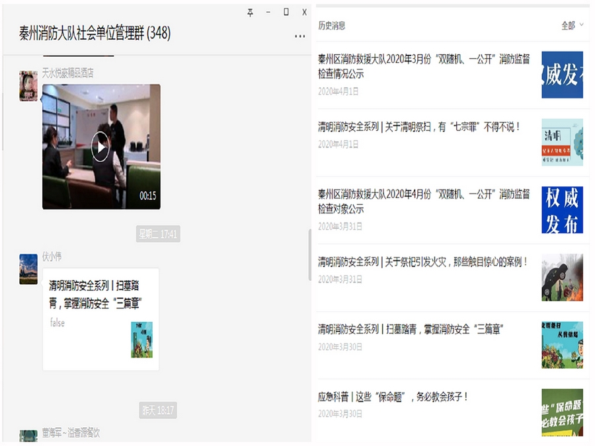Screen dimensions: 595x446
Task: Maximize the chat window
Action: click(286, 12)
